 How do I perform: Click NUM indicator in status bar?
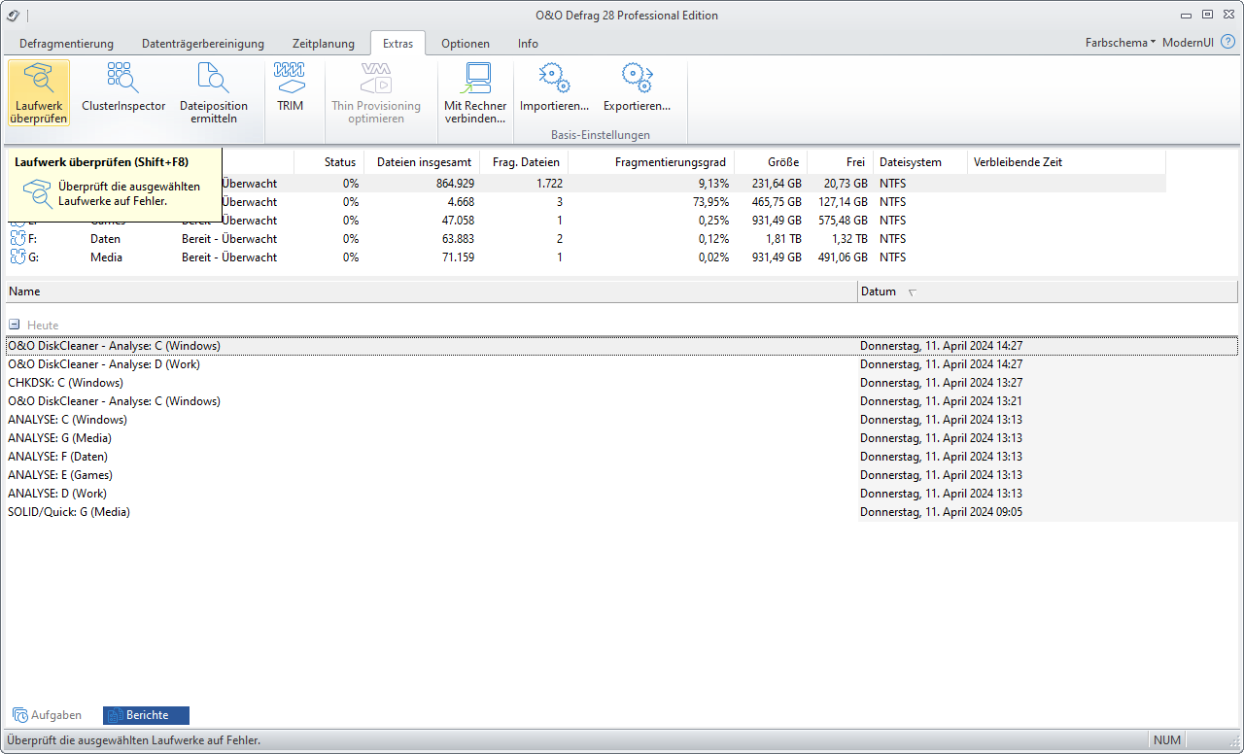tap(1167, 740)
